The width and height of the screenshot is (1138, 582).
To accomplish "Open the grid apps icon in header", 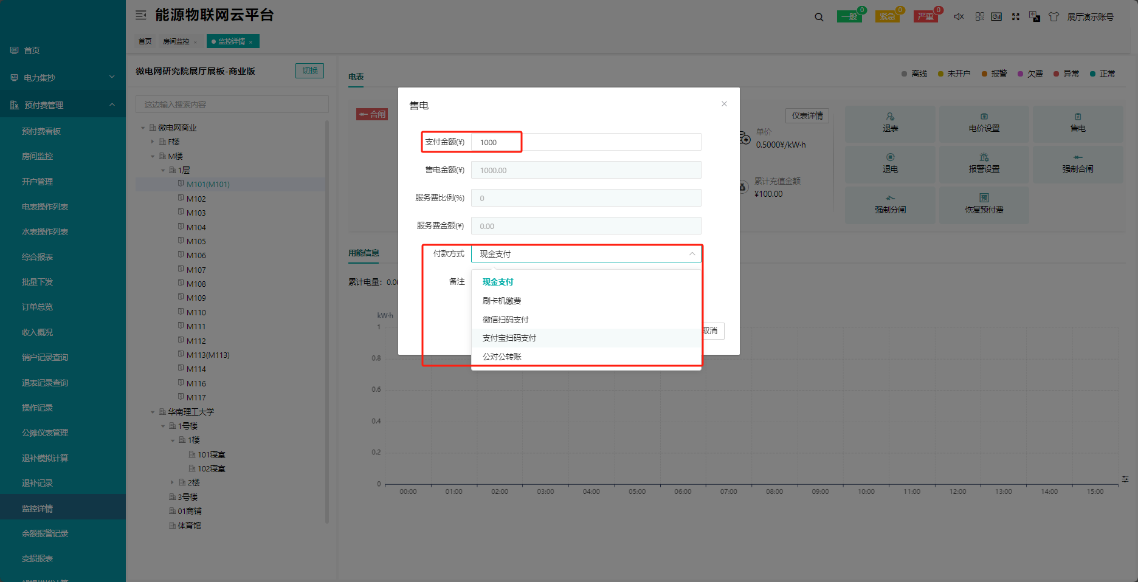I will (x=979, y=17).
